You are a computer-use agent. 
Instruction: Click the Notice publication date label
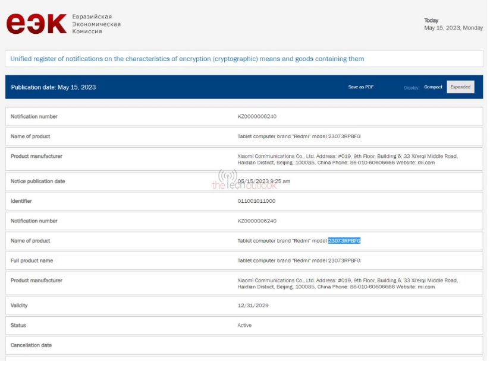click(x=38, y=182)
